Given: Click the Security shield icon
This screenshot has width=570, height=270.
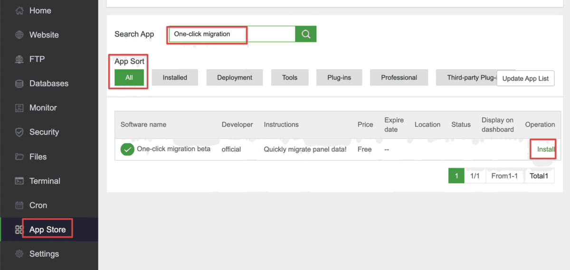Looking at the screenshot, I should tap(19, 132).
